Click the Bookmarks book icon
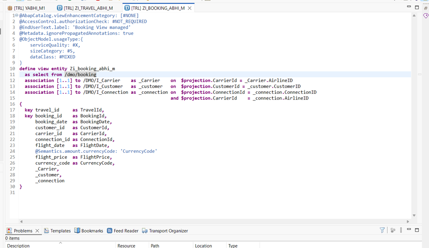 (x=77, y=230)
